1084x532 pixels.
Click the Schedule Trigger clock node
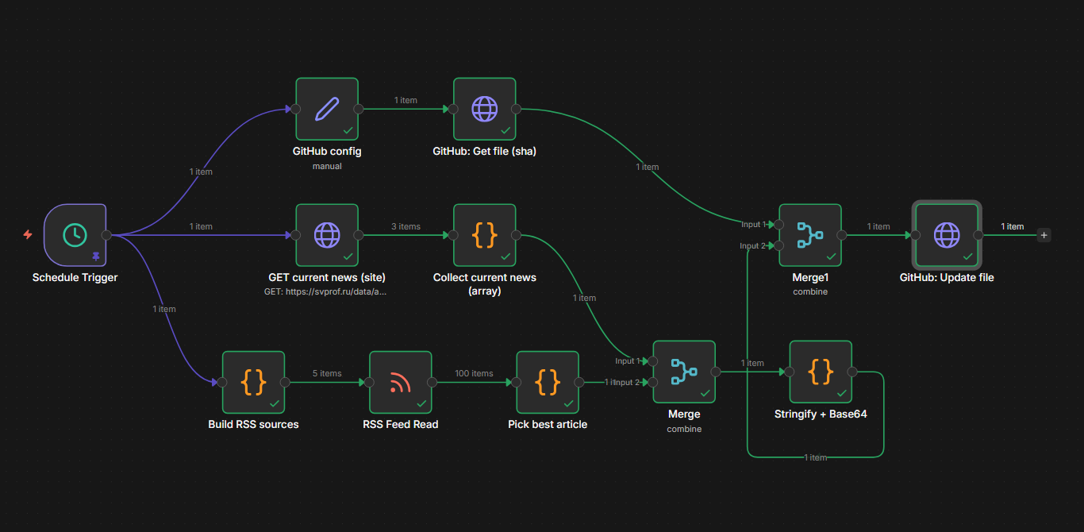(75, 235)
